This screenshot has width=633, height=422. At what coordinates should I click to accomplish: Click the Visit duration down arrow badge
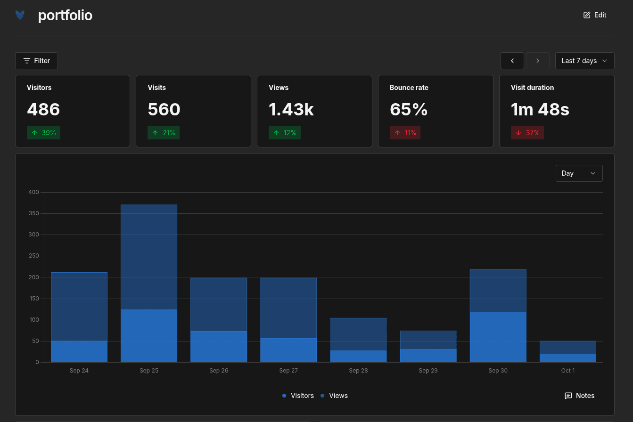coord(527,133)
